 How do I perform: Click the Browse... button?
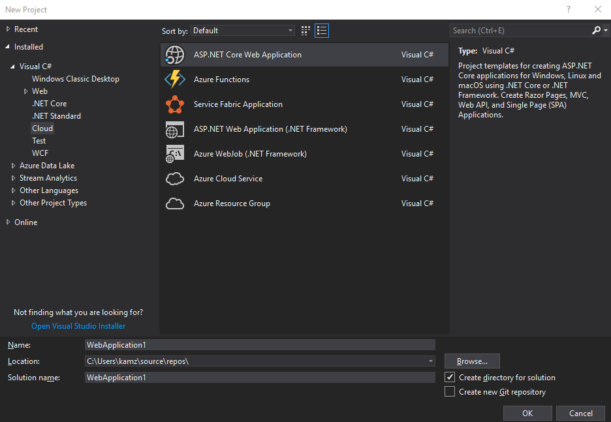point(472,361)
